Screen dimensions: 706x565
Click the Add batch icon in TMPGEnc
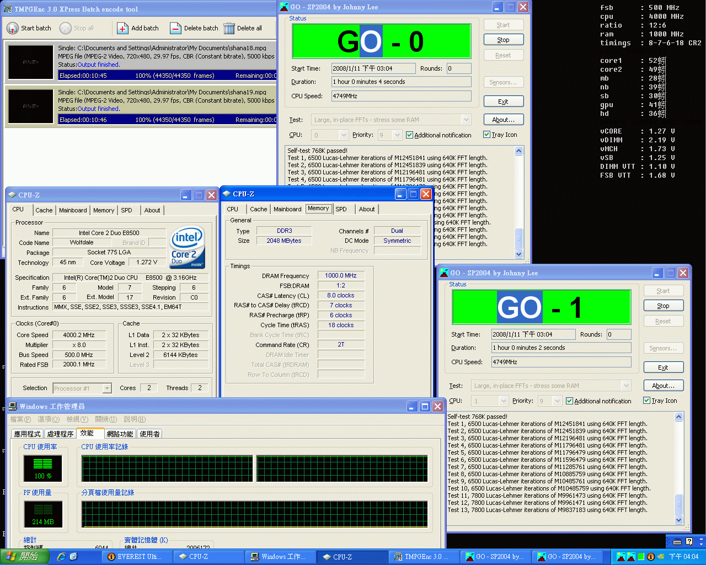coord(122,28)
